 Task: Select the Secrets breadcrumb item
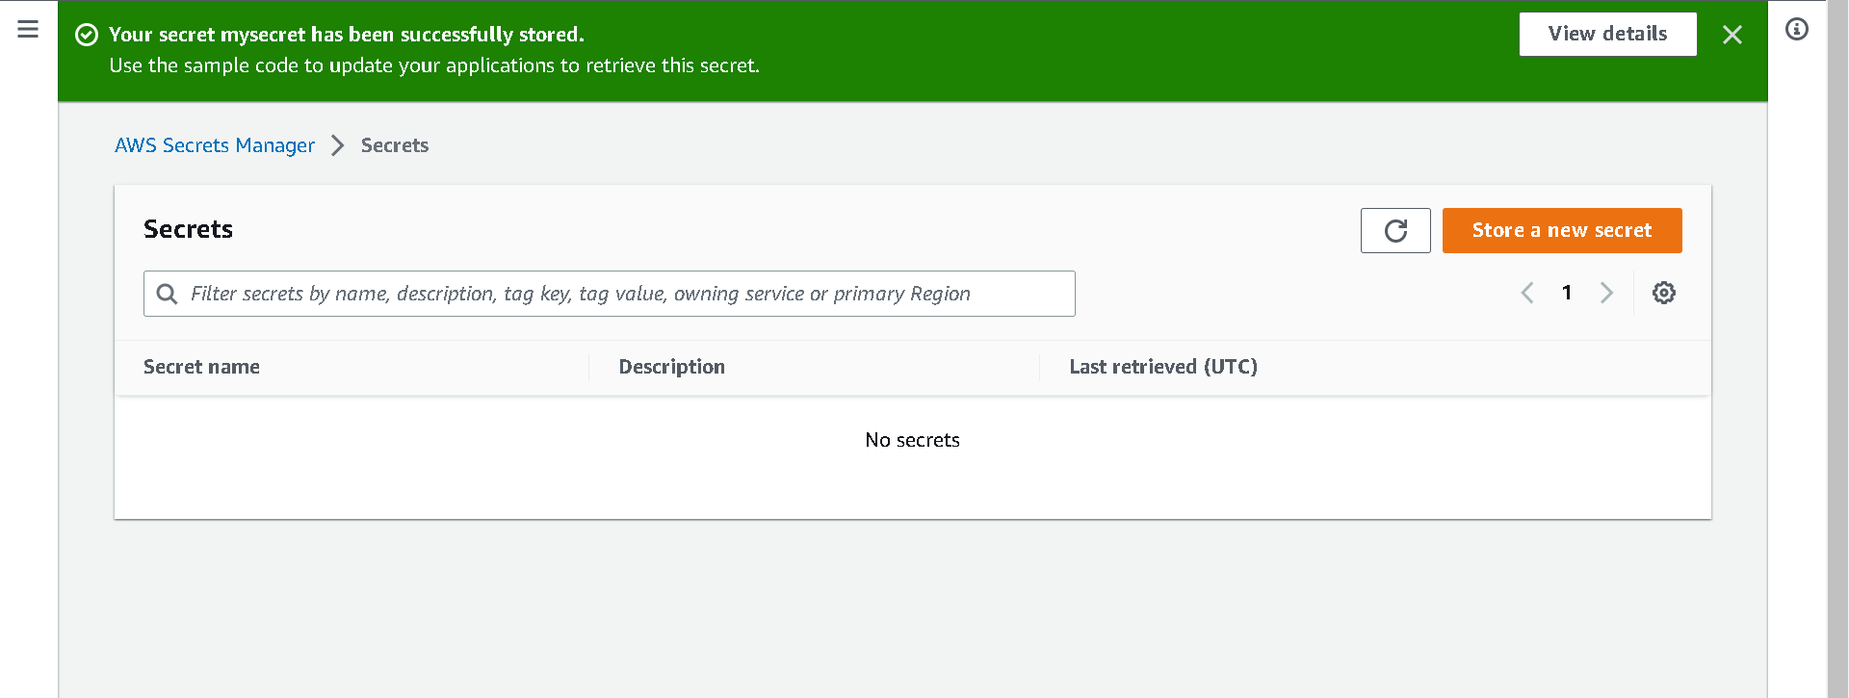395,145
